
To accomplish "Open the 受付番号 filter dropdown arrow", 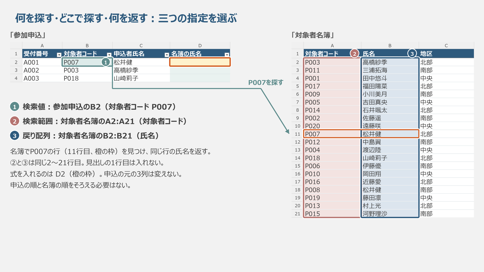I will point(59,55).
